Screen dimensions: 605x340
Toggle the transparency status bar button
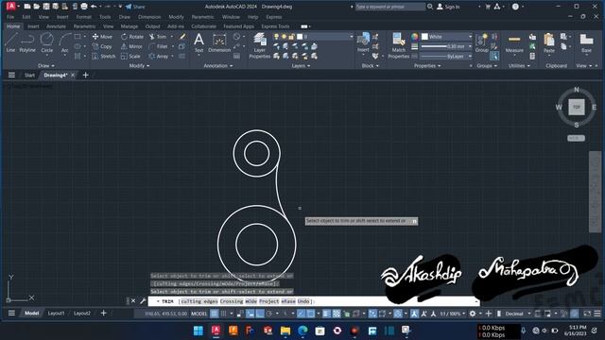[337, 314]
